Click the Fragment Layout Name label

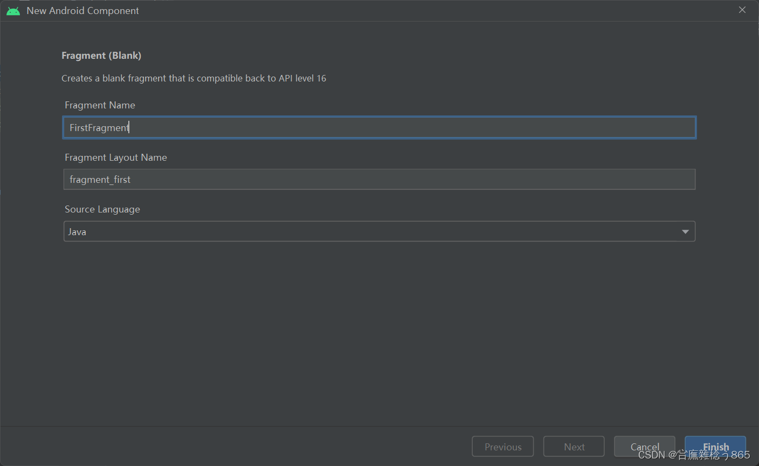(x=115, y=157)
